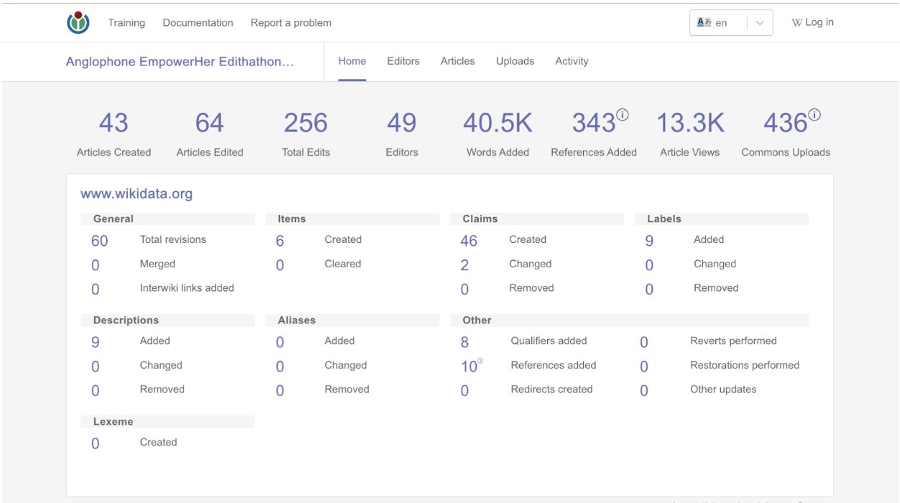
Task: Visit the www.wikidata.org link
Action: (x=137, y=194)
